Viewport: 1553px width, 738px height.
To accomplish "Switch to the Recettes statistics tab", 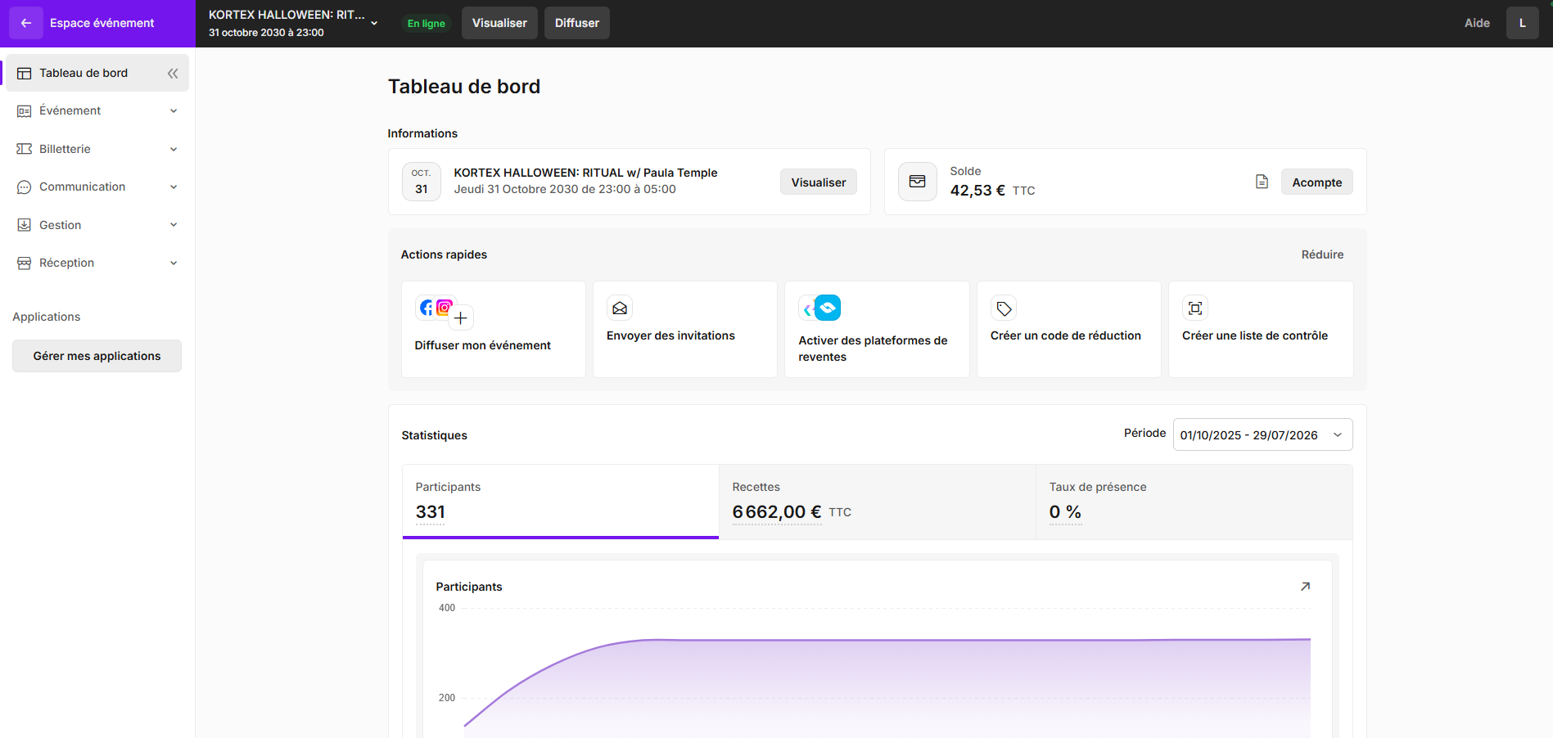I will [x=877, y=502].
